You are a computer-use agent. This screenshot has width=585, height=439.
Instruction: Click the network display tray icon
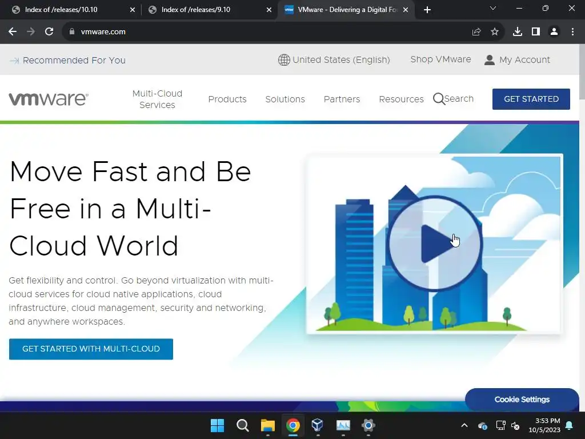(x=500, y=425)
